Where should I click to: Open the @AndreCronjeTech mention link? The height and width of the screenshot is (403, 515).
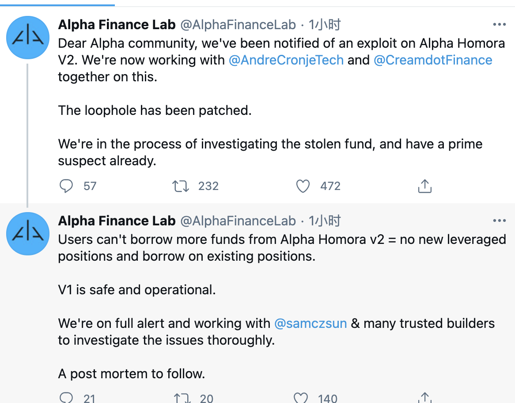pos(286,60)
